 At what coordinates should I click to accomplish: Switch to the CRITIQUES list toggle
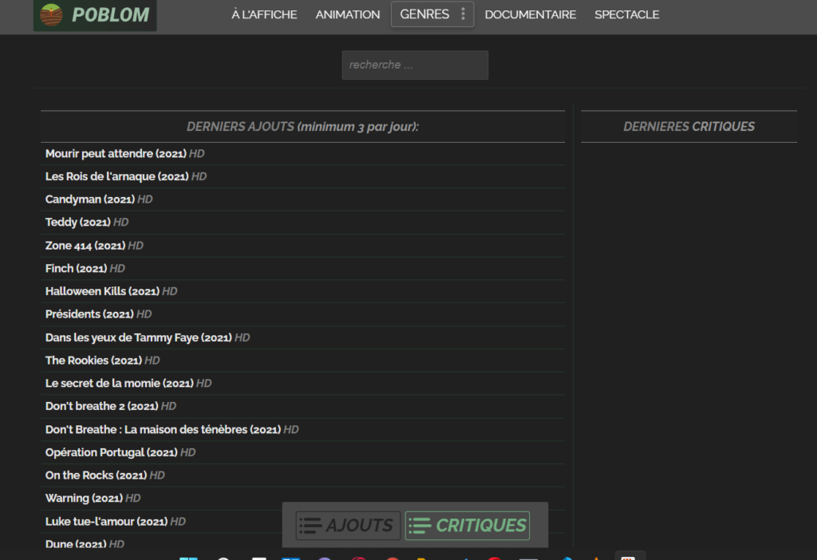(x=468, y=525)
